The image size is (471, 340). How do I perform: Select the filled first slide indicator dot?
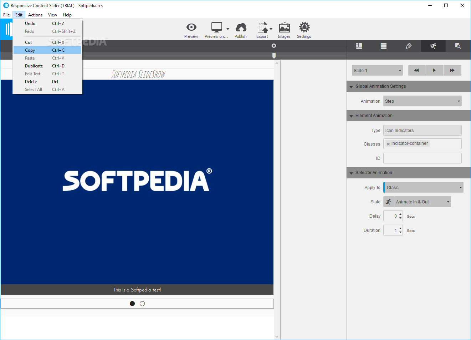click(132, 304)
